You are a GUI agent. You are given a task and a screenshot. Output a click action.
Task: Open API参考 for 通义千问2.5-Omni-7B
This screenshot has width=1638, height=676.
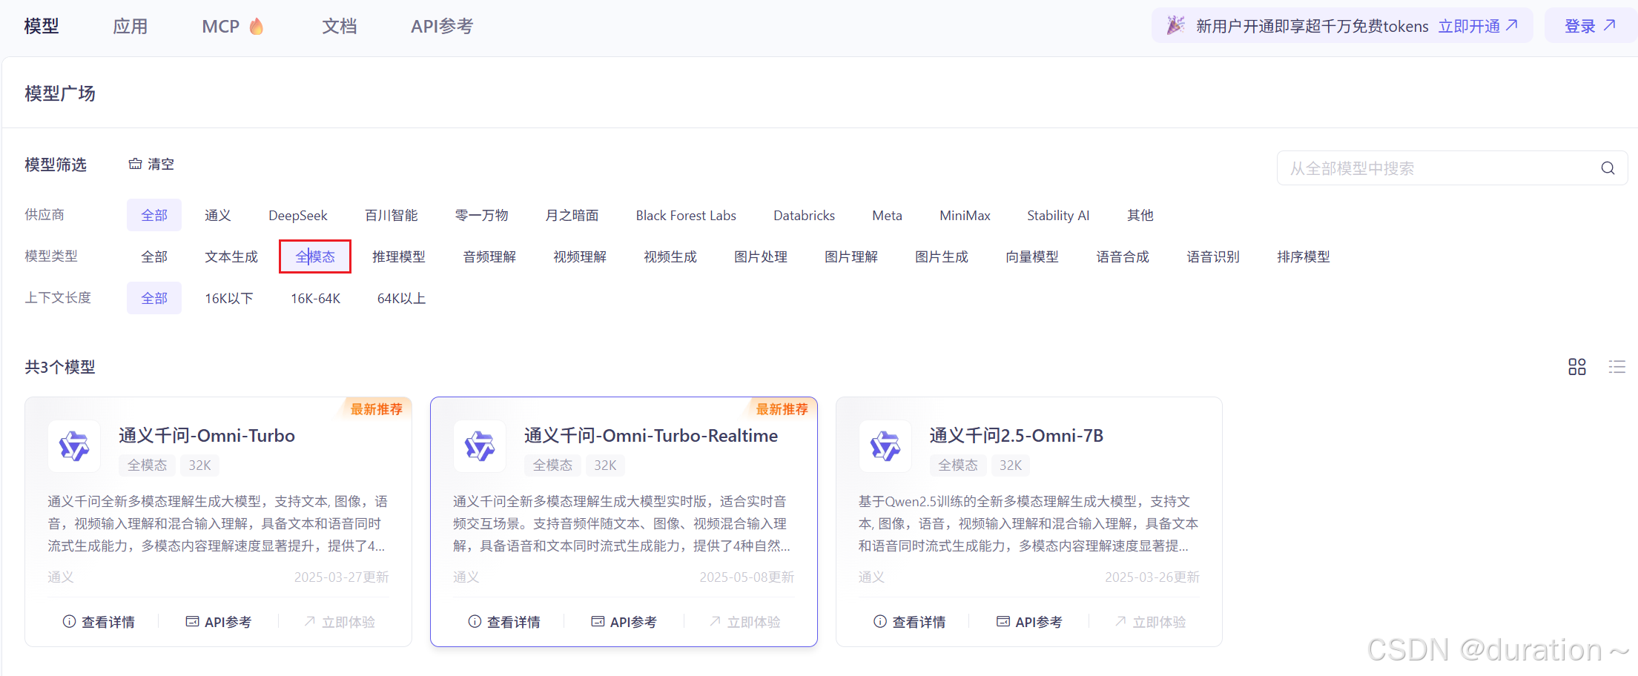pos(1030,622)
